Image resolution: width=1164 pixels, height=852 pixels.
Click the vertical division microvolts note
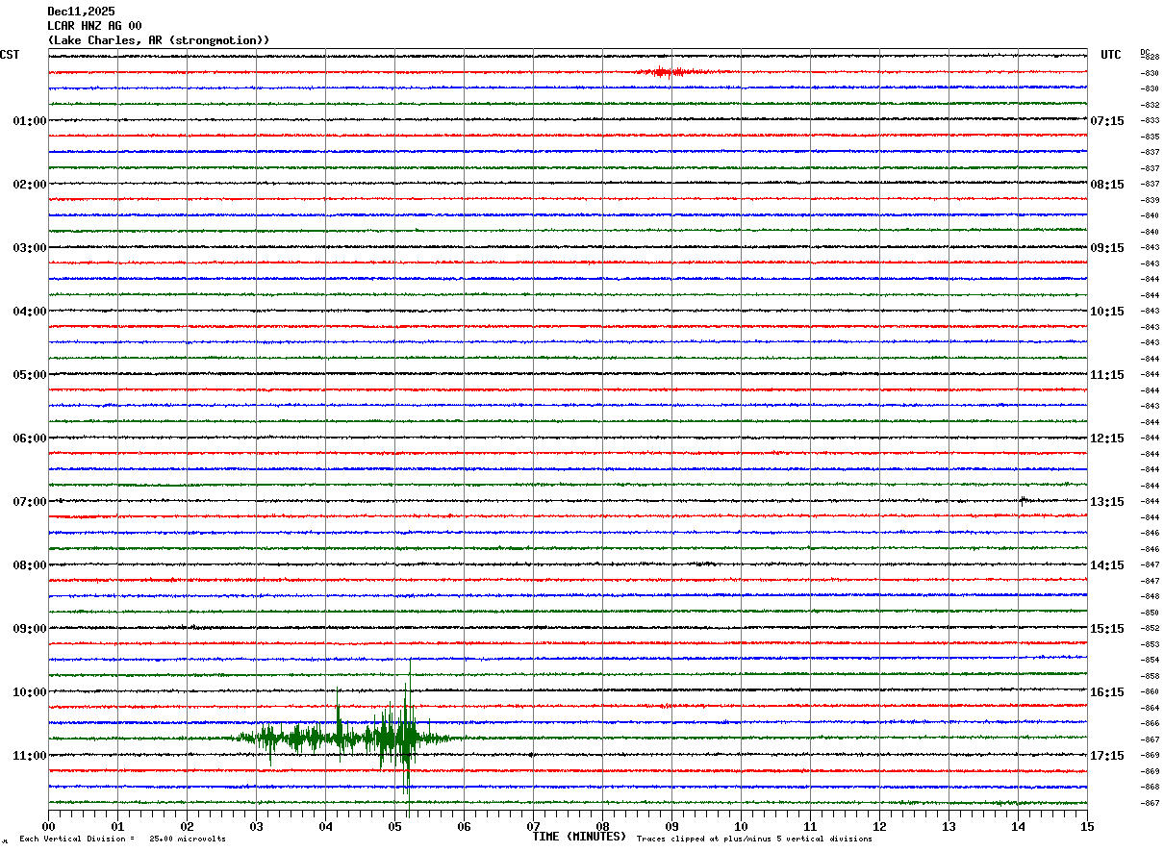pos(122,839)
